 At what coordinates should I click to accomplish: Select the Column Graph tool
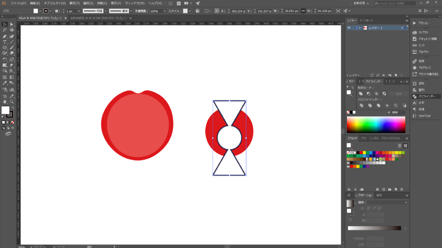(x=11, y=90)
